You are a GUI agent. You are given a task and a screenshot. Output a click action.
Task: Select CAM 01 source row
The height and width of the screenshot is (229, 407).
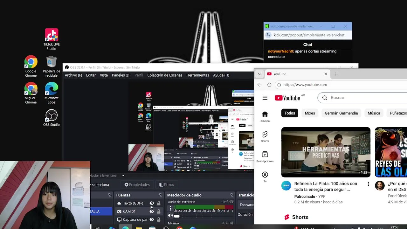139,212
